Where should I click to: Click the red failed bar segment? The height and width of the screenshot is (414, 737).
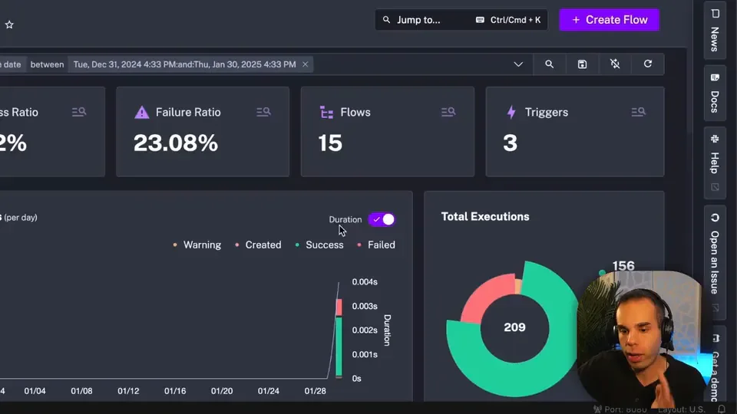point(339,307)
